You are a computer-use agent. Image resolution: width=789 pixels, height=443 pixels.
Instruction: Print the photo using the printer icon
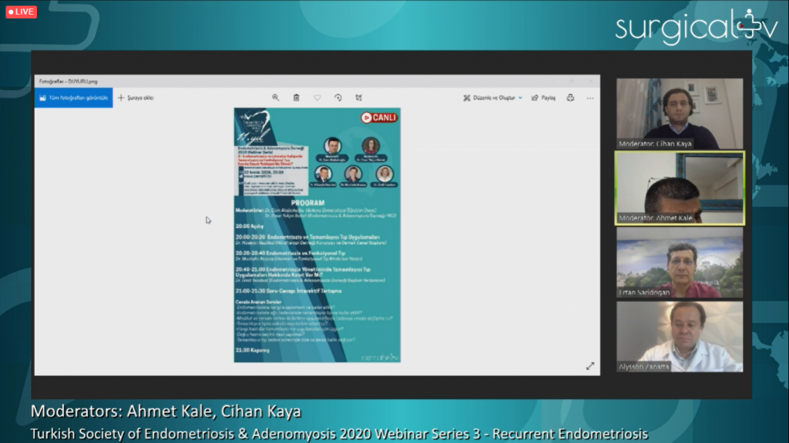[x=570, y=98]
